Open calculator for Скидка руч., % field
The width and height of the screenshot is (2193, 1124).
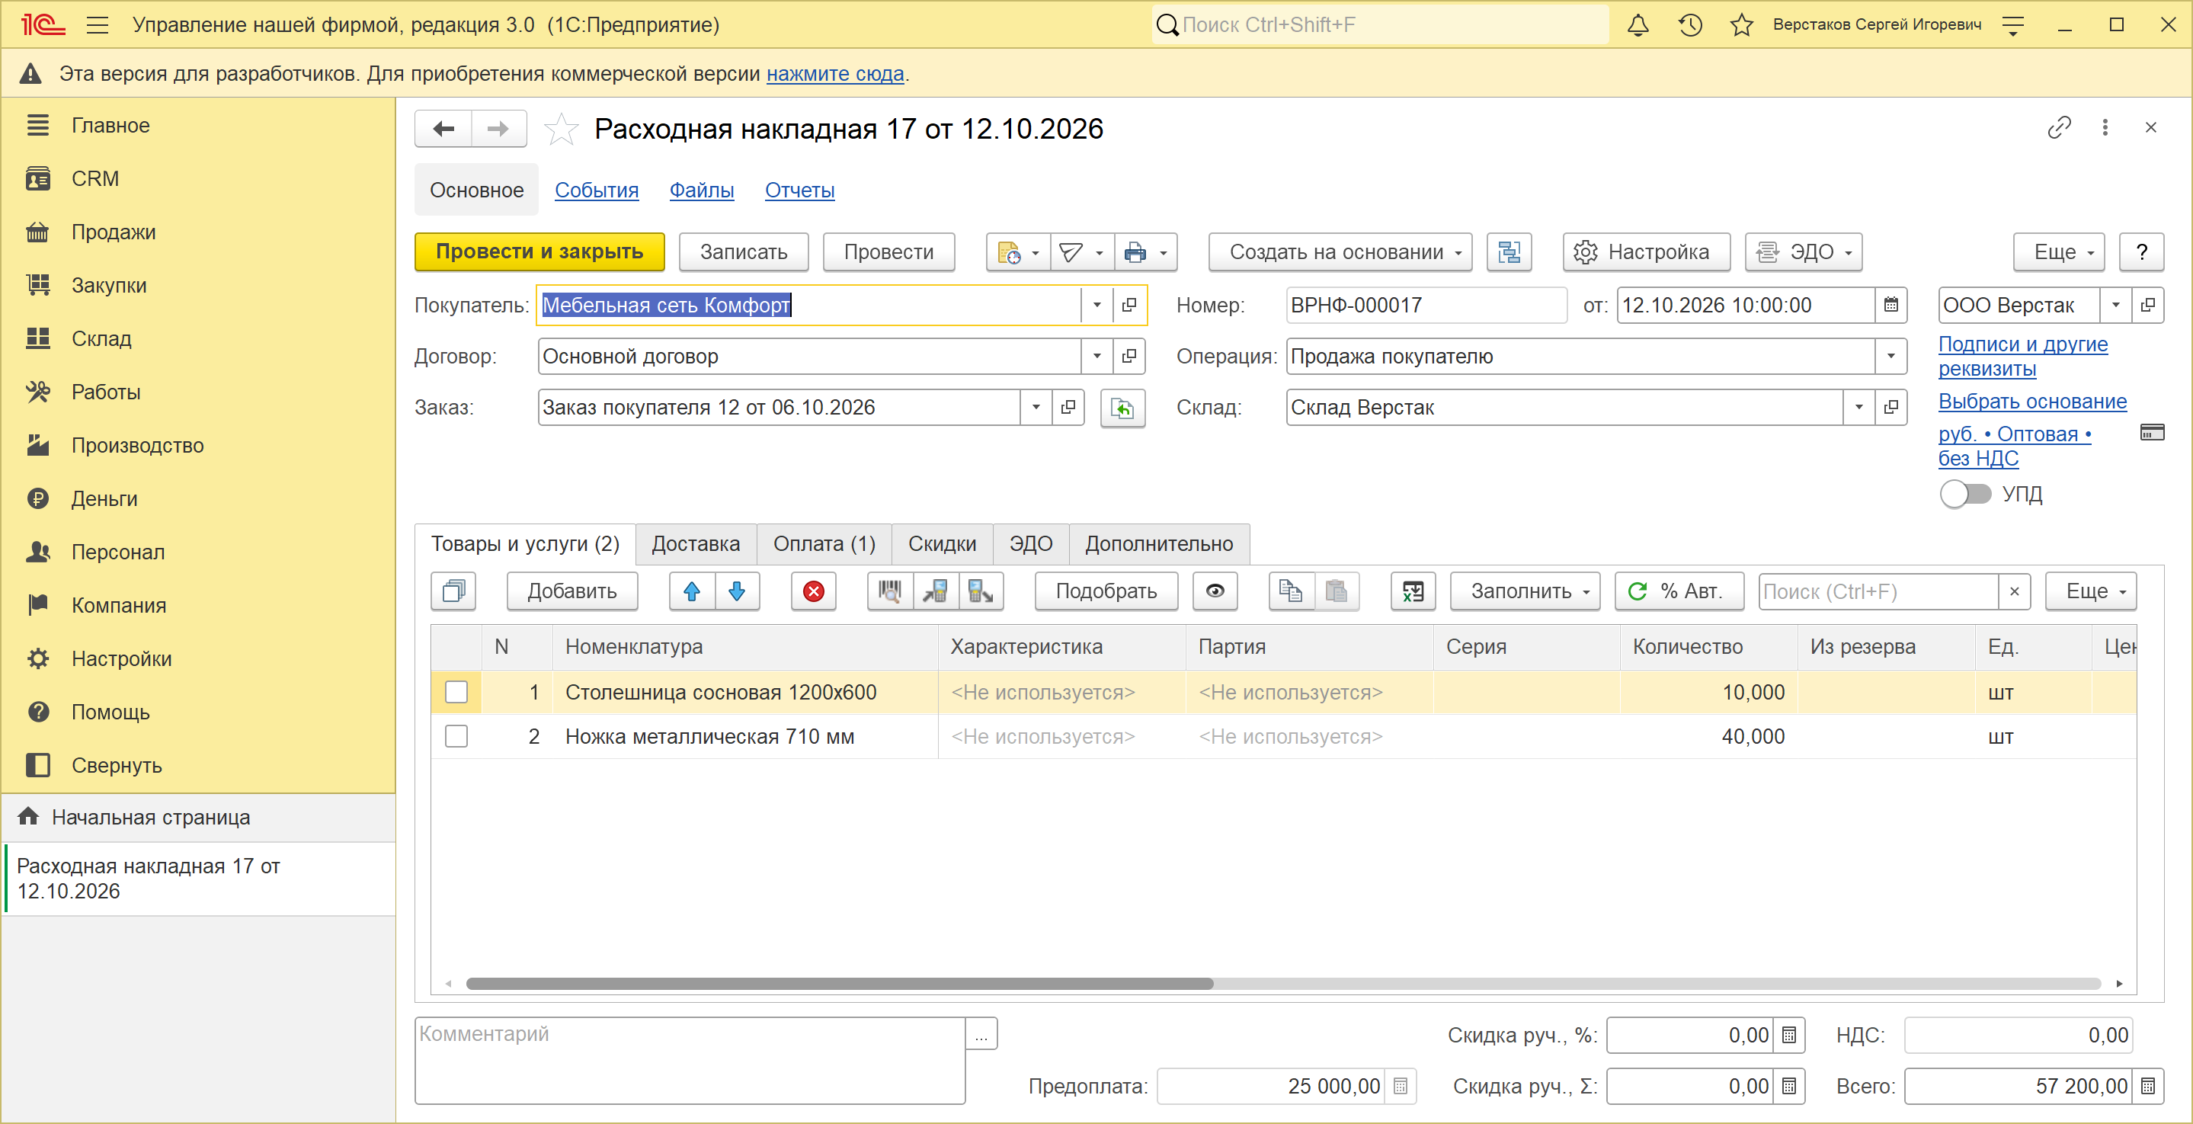point(1789,1035)
